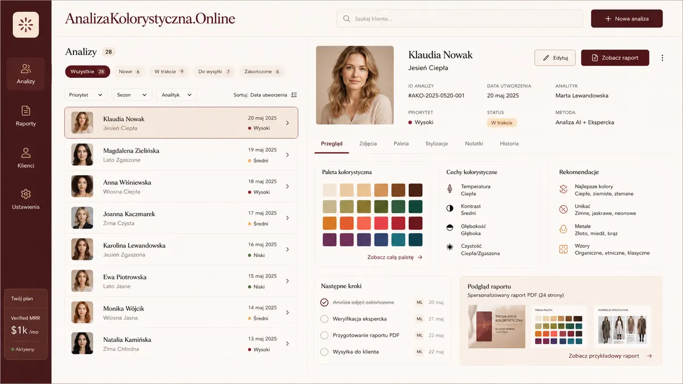Check the Przygotowanie raportu PDF step
This screenshot has height=384, width=683.
(324, 335)
